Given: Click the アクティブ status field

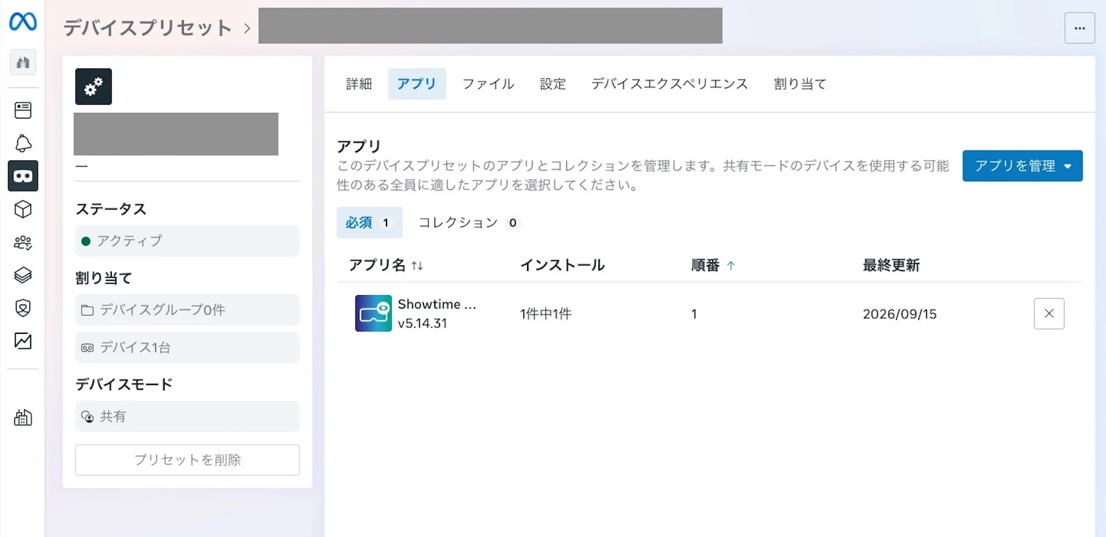Looking at the screenshot, I should (187, 241).
